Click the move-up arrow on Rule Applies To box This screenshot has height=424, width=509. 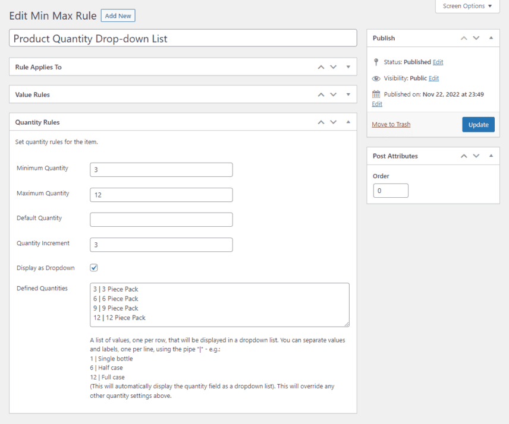(x=321, y=67)
